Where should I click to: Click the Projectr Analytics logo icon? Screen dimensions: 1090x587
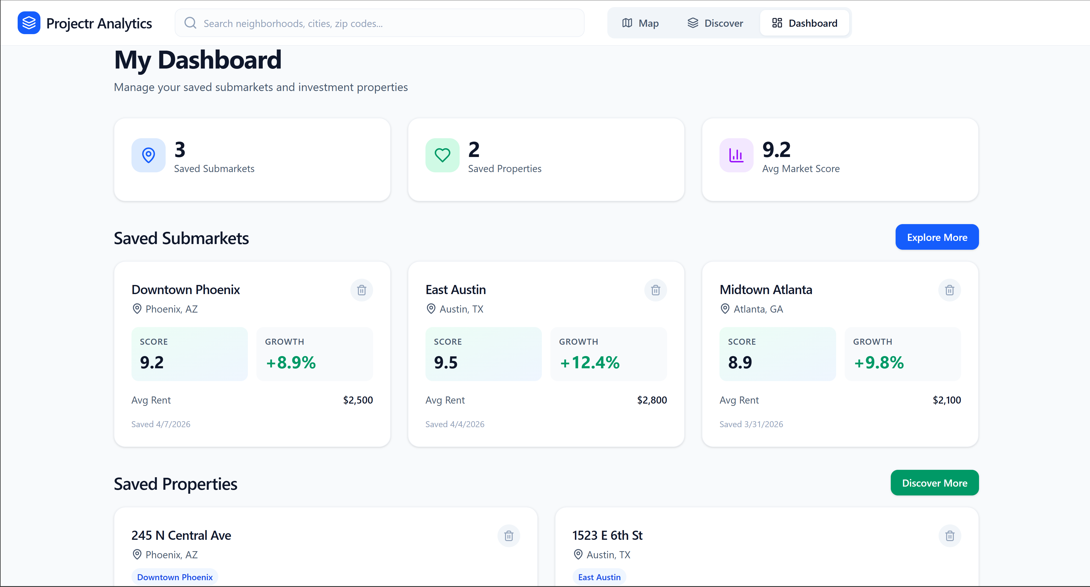pyautogui.click(x=29, y=23)
